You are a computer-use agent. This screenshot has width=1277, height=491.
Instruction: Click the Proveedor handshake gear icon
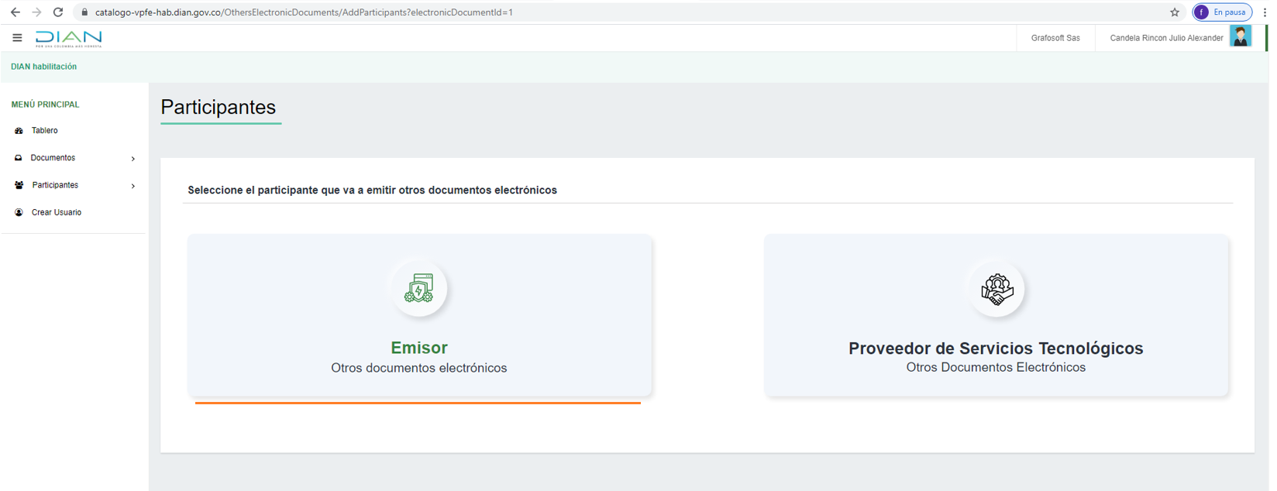pos(996,290)
